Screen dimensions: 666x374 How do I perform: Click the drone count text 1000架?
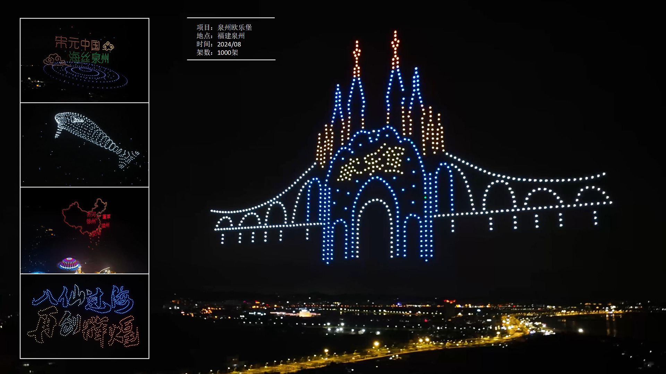pos(228,53)
